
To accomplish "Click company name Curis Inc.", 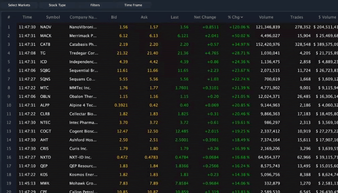I will click(78, 149).
